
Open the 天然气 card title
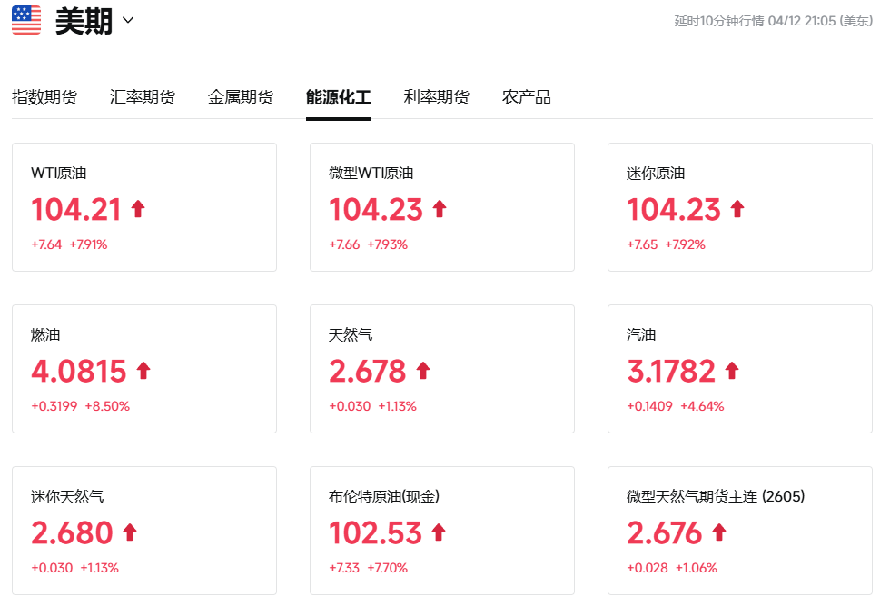pos(351,335)
